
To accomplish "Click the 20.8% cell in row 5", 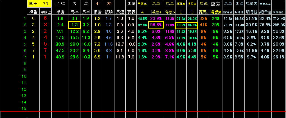I will tap(279, 44).
